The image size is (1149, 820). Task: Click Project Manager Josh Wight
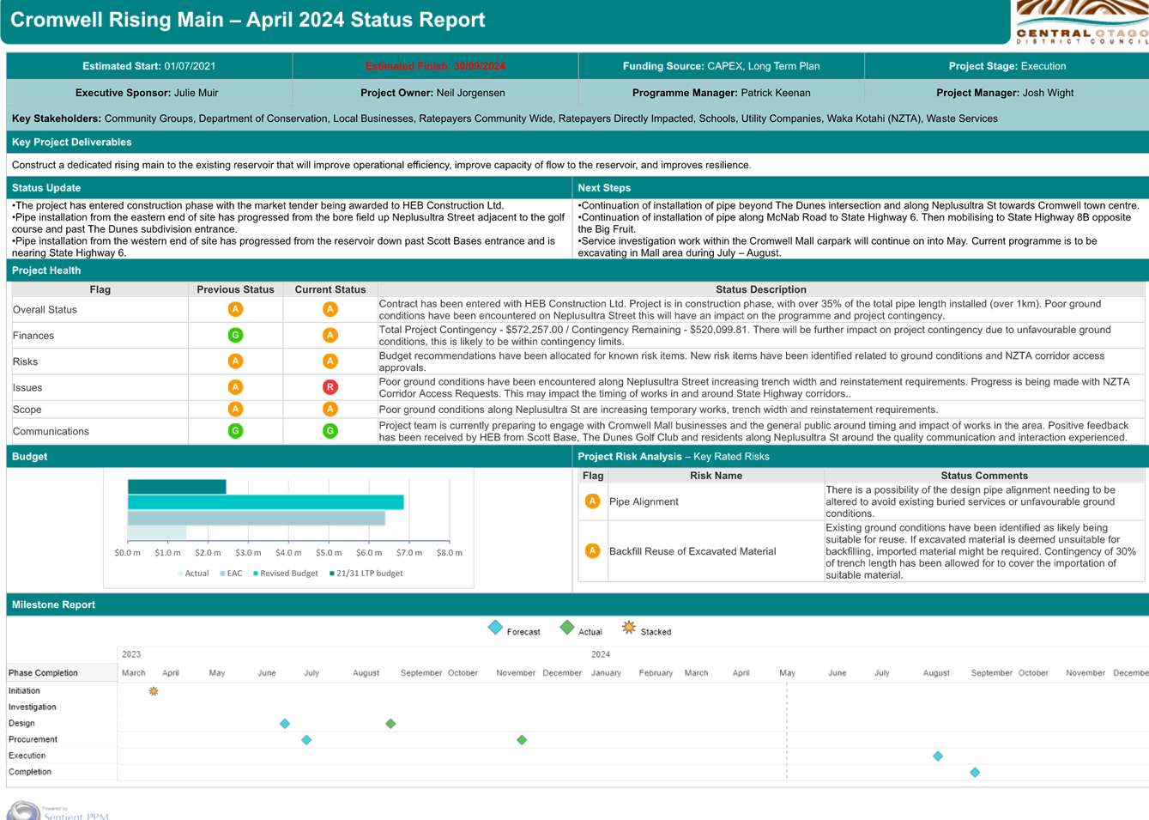coord(1005,93)
